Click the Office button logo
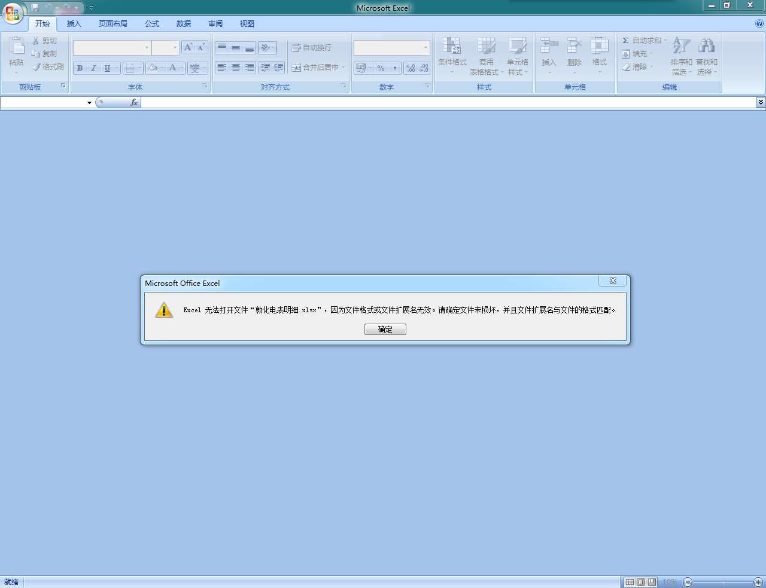 tap(13, 13)
